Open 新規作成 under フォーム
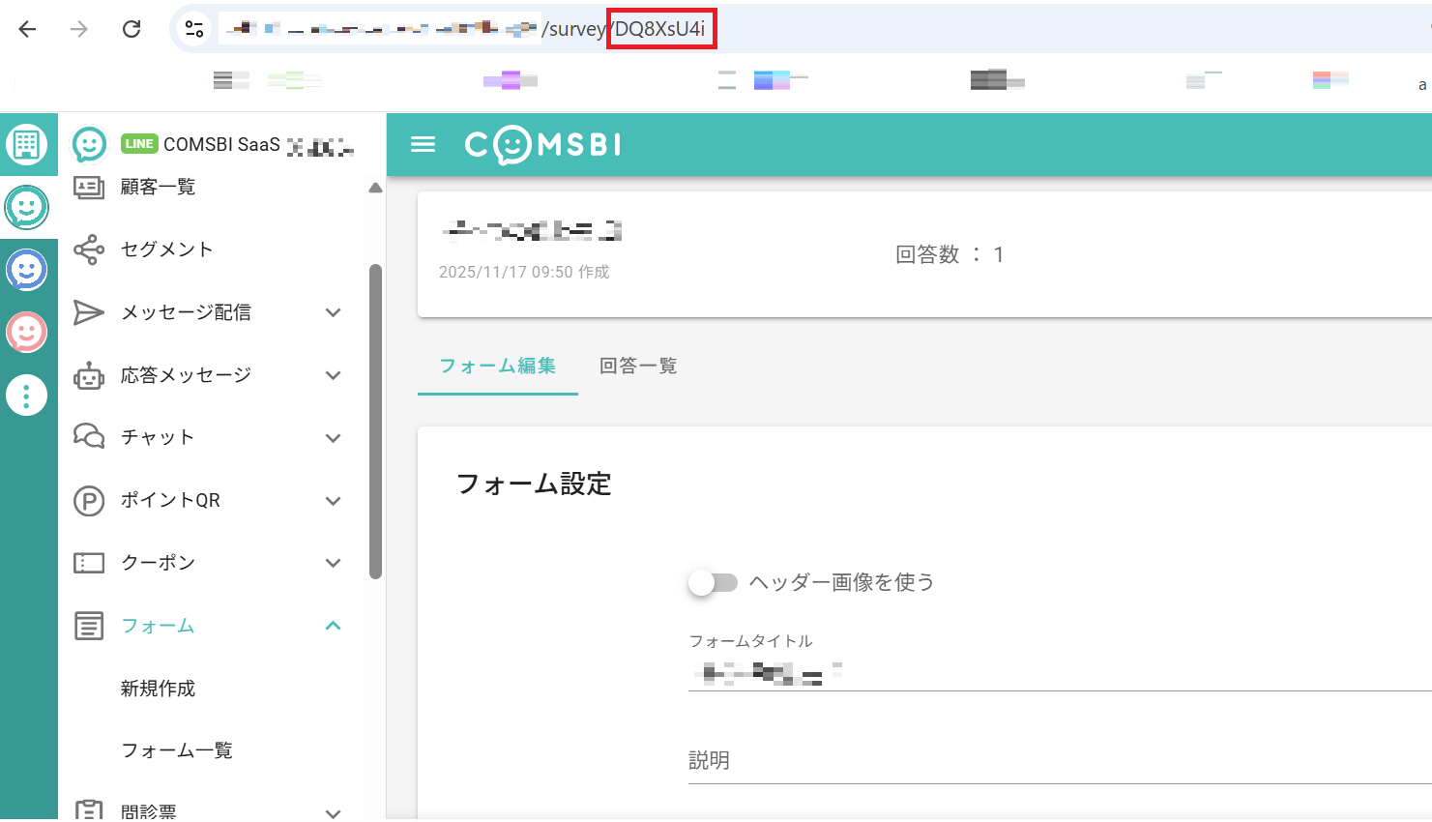 click(158, 689)
